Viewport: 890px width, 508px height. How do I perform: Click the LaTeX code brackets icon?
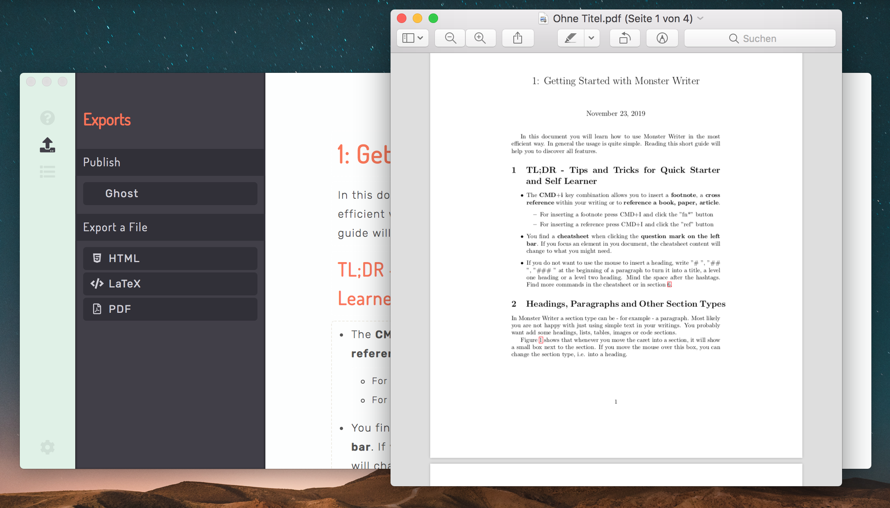pos(97,283)
